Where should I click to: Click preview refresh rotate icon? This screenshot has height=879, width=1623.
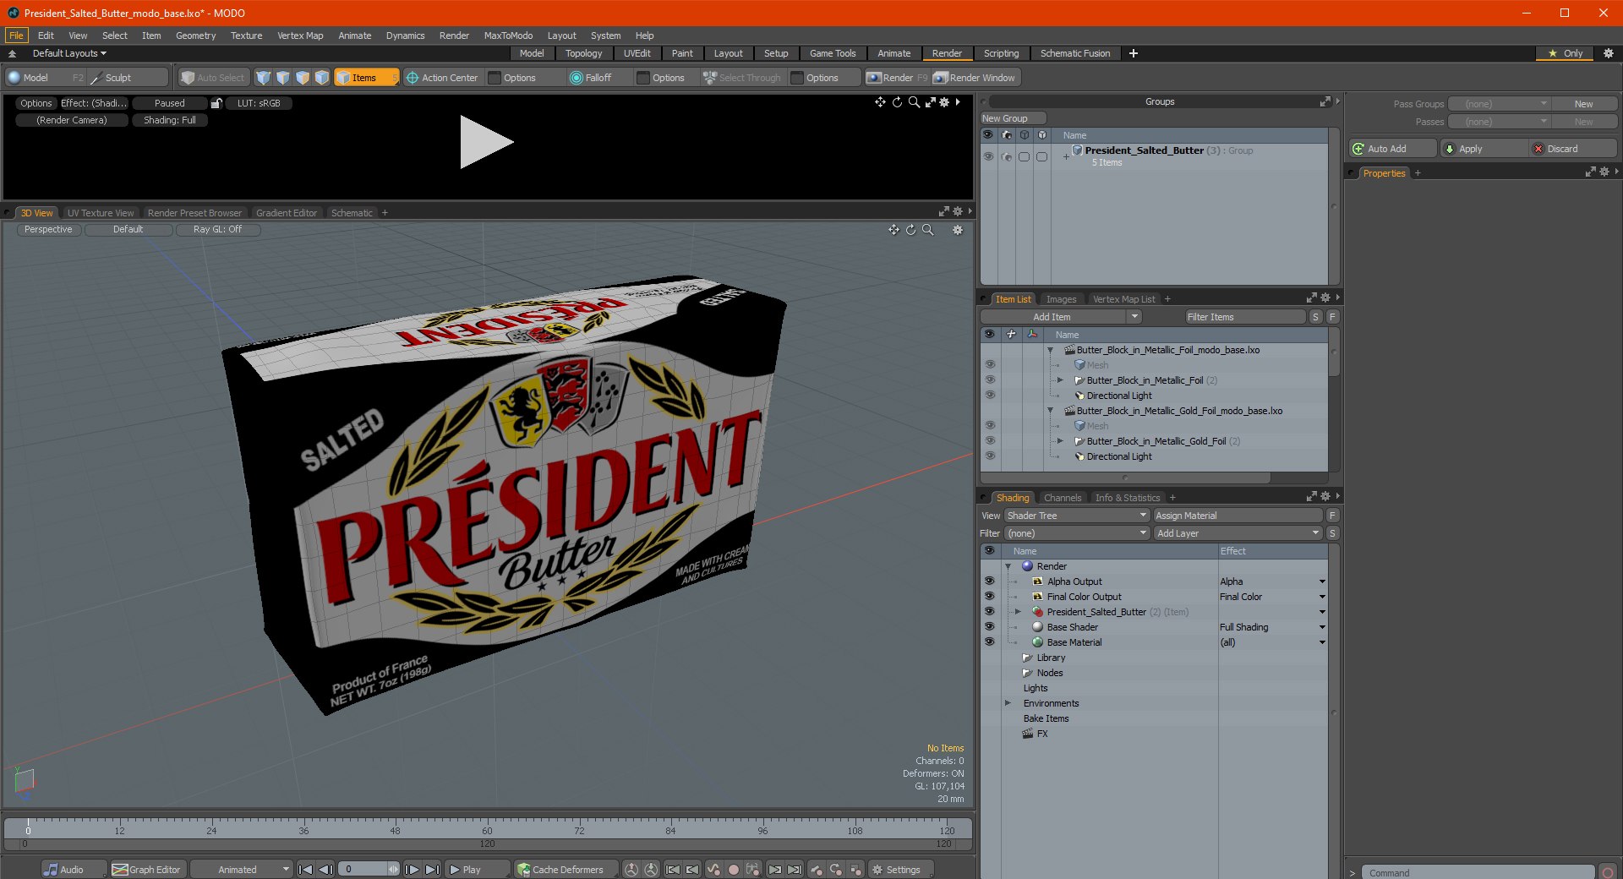point(897,102)
